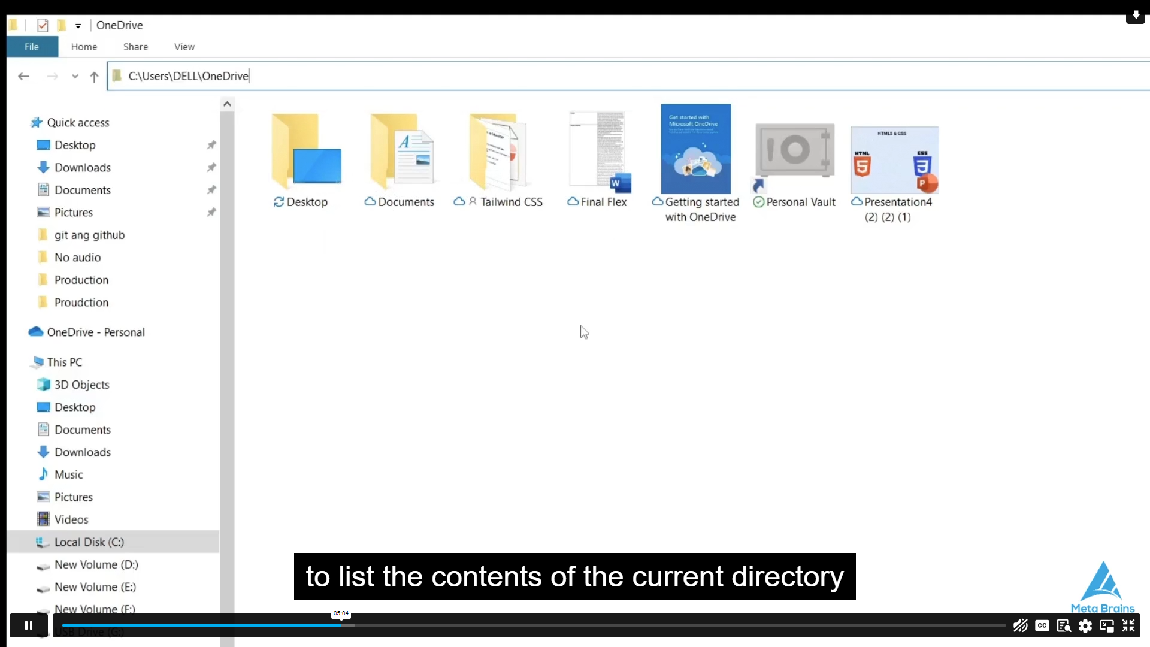Switch to the Share ribbon tab
The image size is (1150, 647).
click(x=135, y=47)
